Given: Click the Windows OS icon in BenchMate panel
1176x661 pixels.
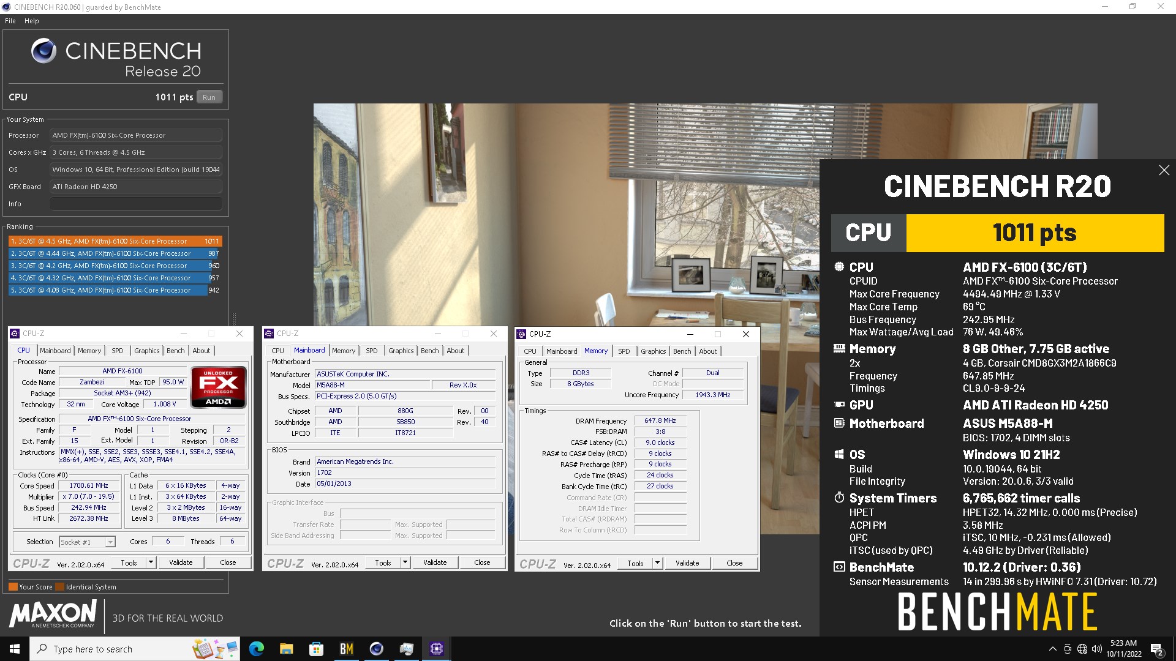Looking at the screenshot, I should pyautogui.click(x=839, y=454).
